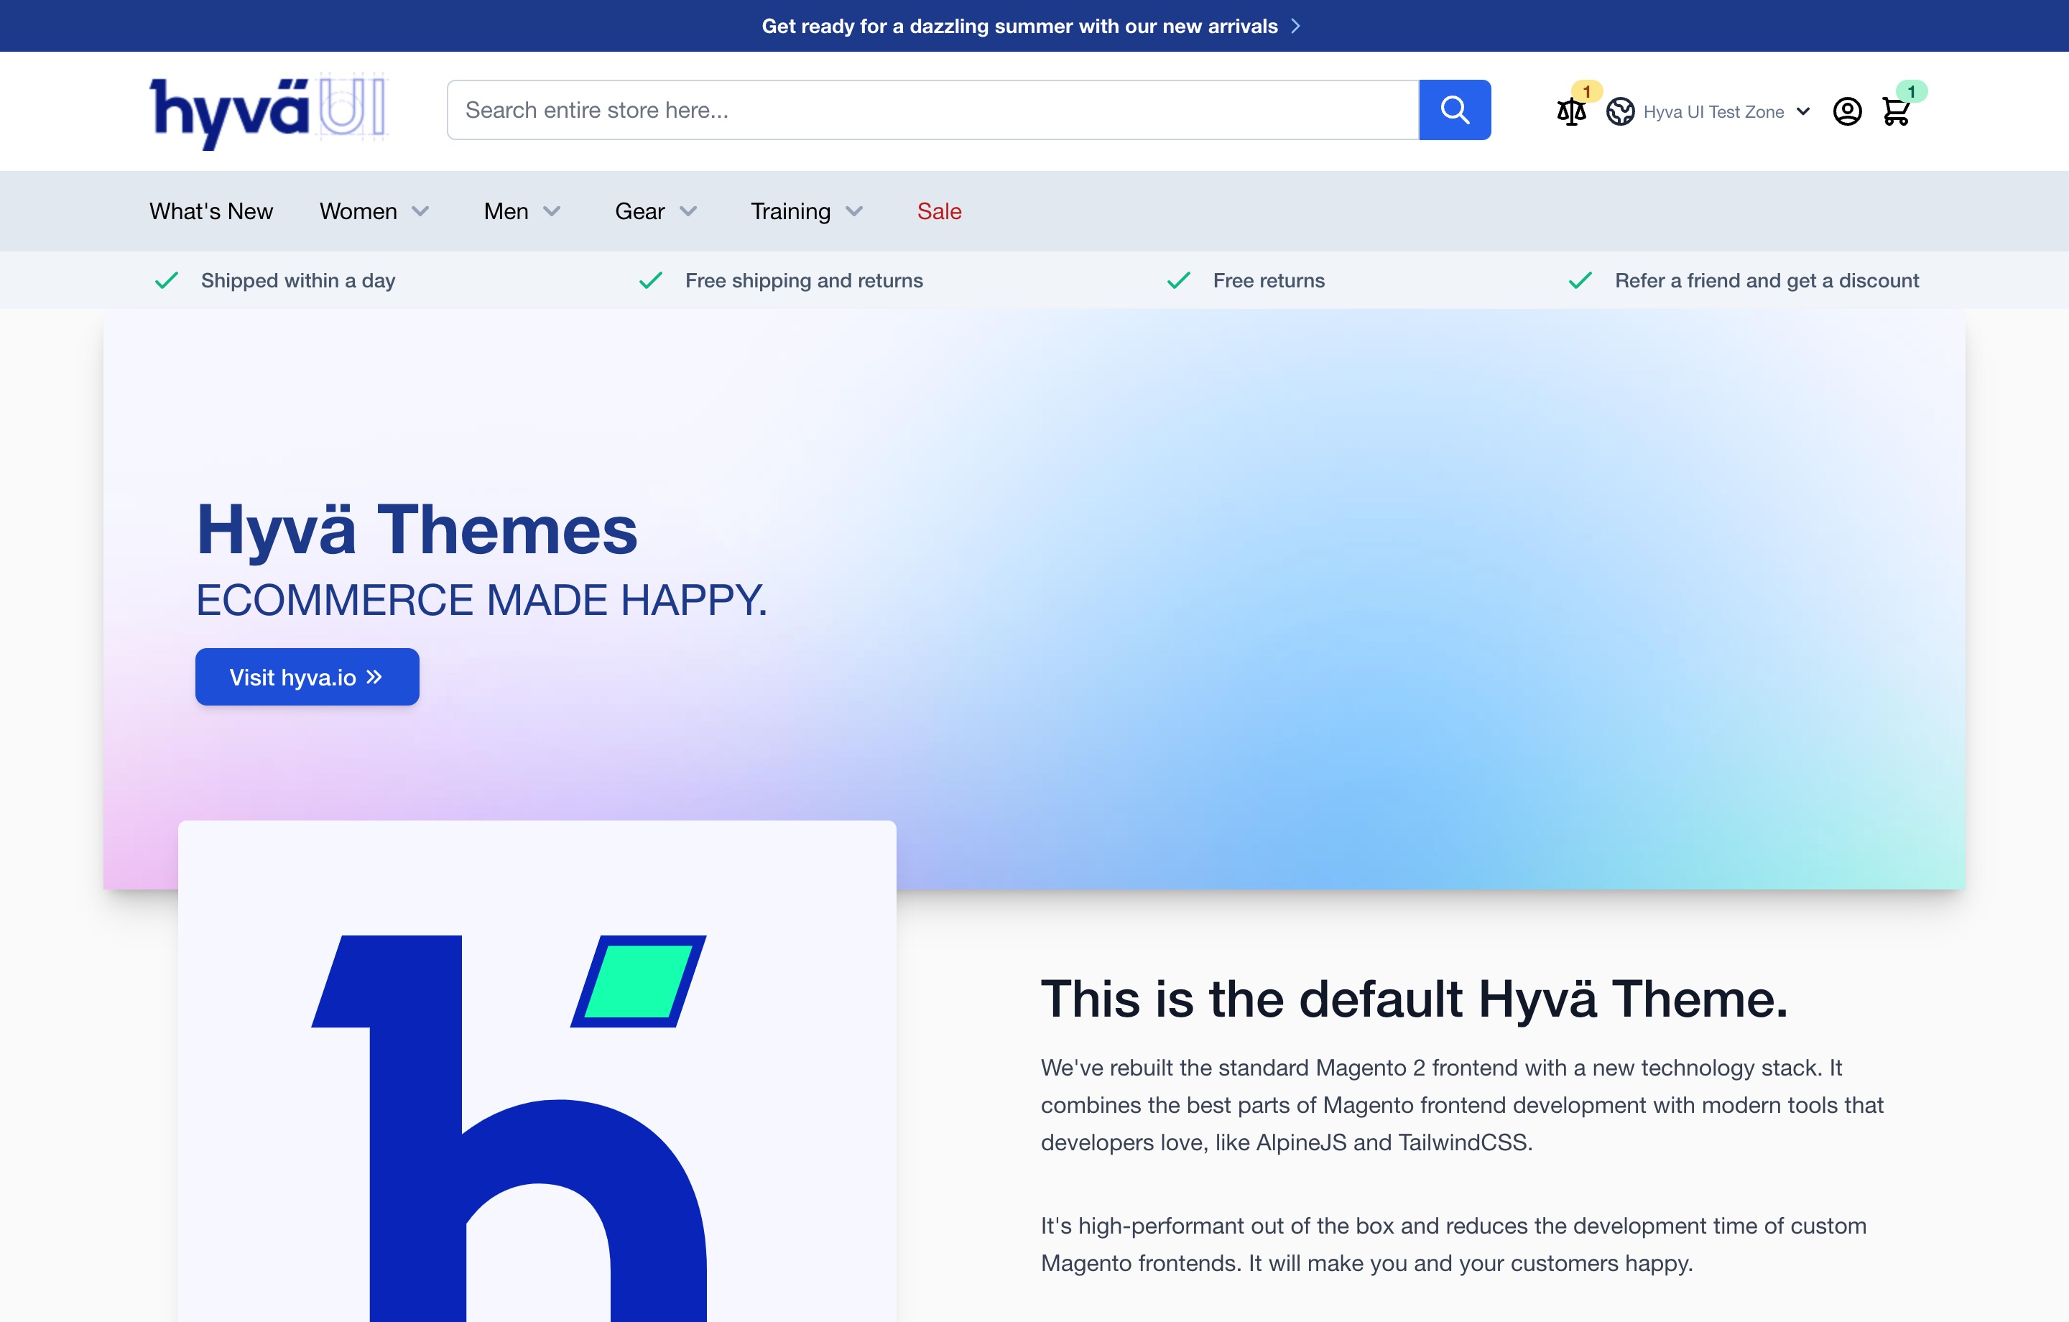
Task: Open the compare products scales icon
Action: pyautogui.click(x=1570, y=112)
